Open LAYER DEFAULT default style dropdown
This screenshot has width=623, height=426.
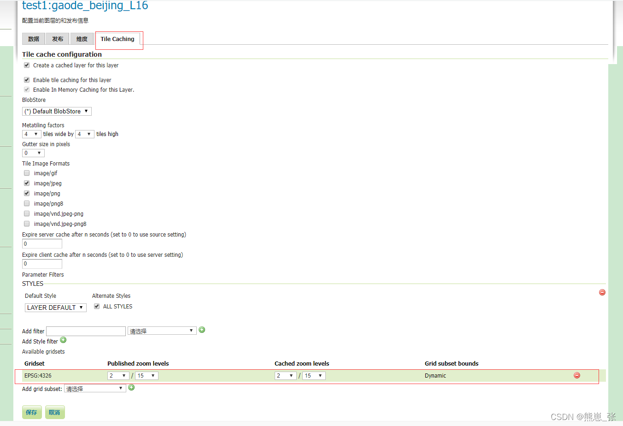tap(56, 308)
